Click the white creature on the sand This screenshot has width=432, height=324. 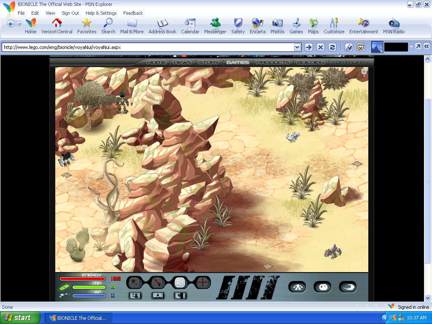(x=293, y=137)
